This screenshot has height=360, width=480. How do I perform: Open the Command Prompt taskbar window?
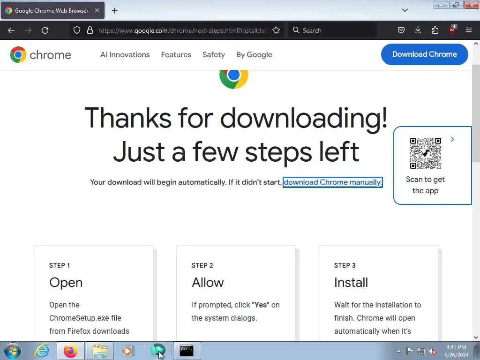[x=187, y=351]
